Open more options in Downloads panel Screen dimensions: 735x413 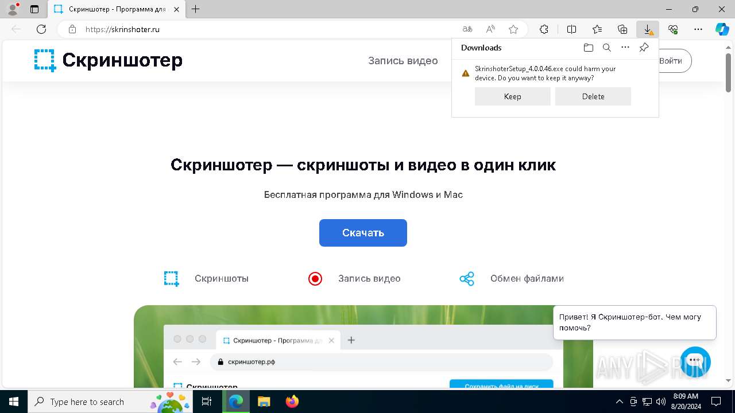click(625, 48)
